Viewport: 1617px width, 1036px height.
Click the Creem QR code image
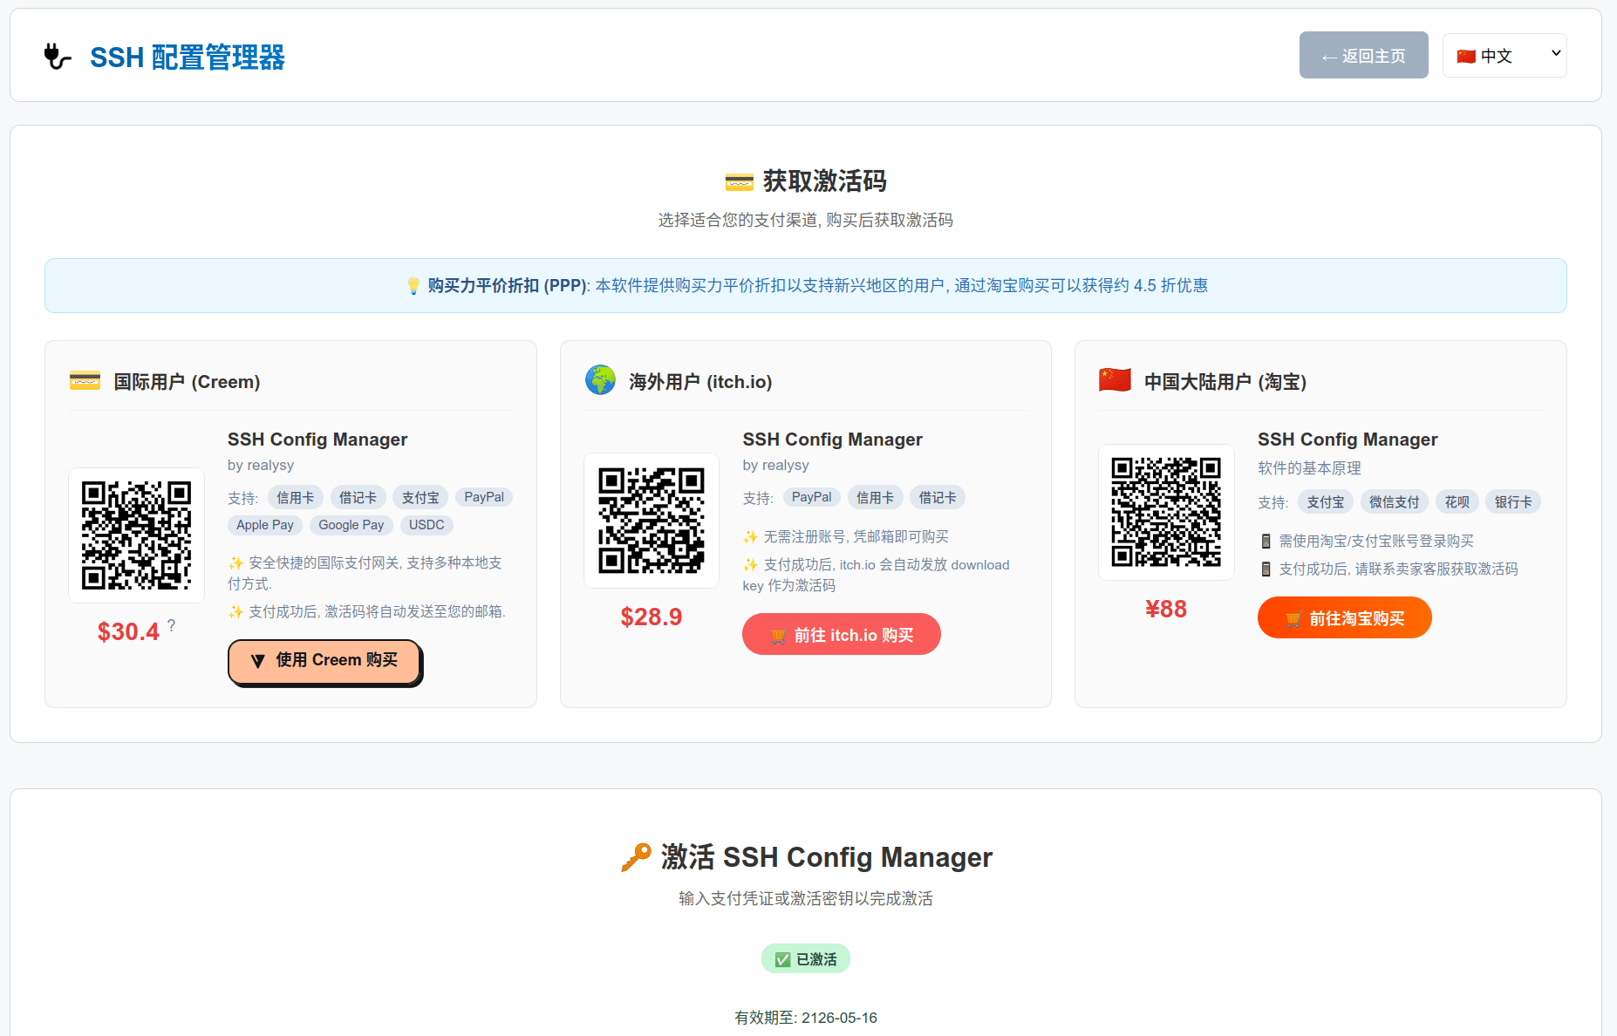pos(137,535)
